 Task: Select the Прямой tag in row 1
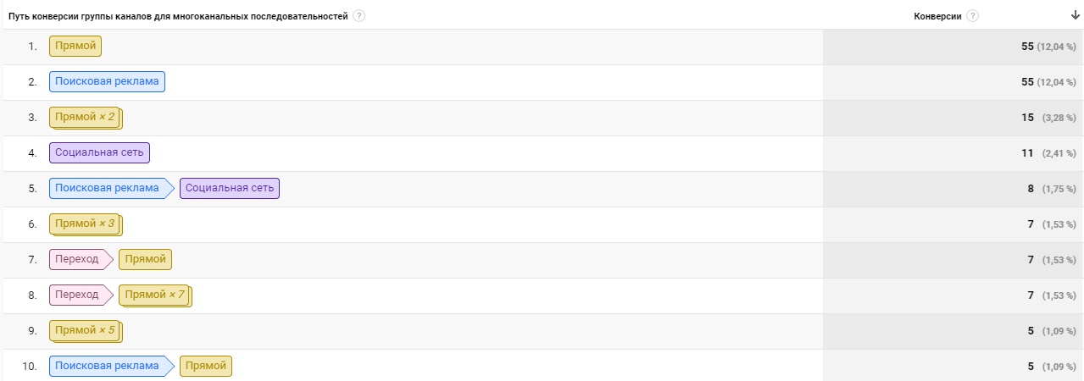tap(75, 46)
